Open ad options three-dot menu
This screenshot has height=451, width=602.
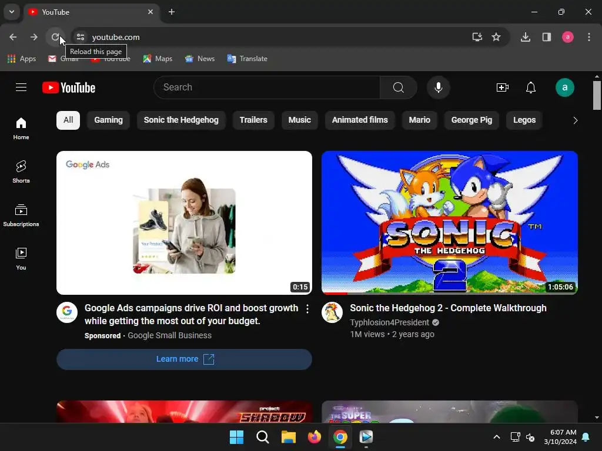(x=307, y=309)
